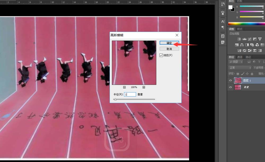The width and height of the screenshot is (265, 162).
Task: Hide the 图层 1 layer visibility eye
Action: coord(230,80)
